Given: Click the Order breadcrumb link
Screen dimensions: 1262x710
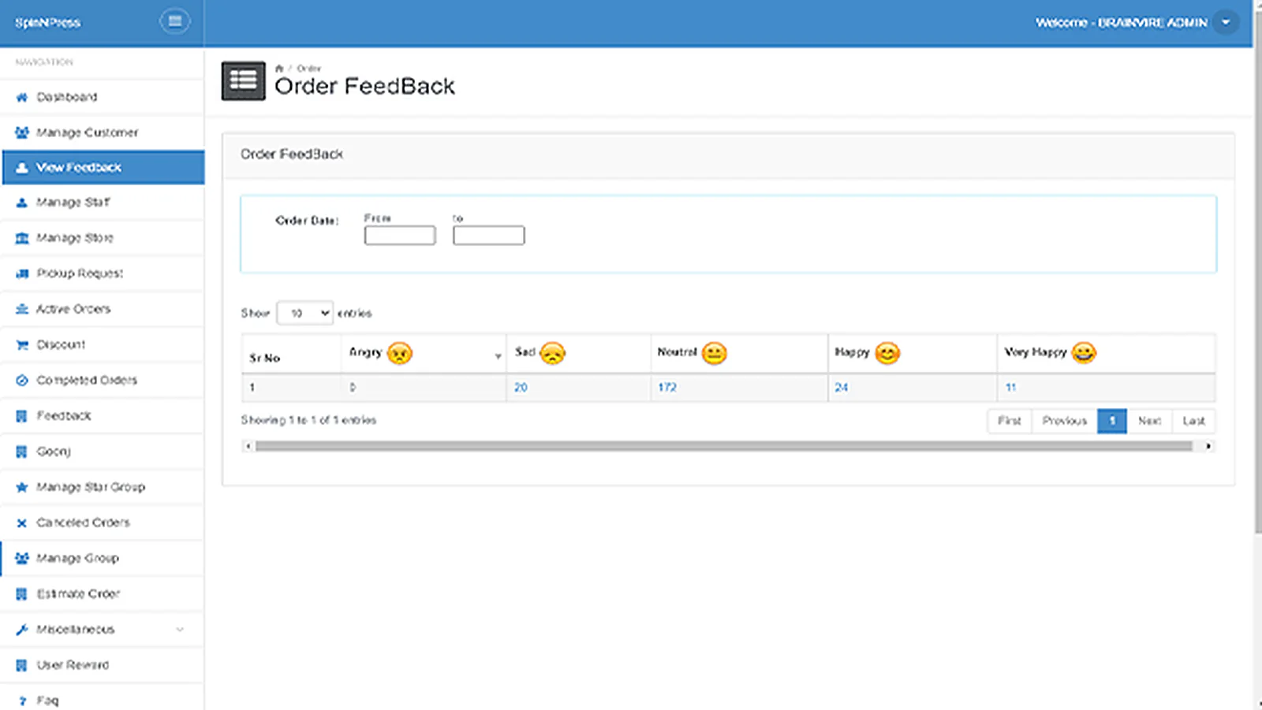Looking at the screenshot, I should coord(309,69).
